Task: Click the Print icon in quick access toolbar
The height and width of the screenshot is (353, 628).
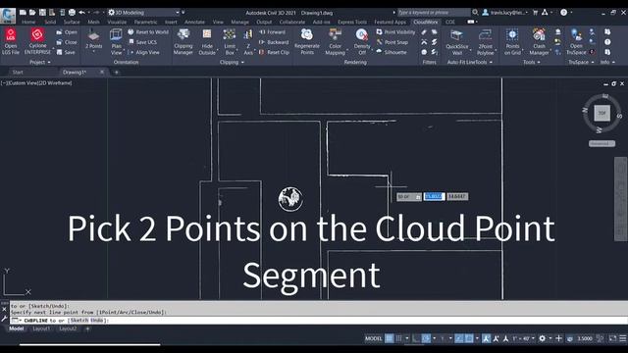Action: [72, 13]
